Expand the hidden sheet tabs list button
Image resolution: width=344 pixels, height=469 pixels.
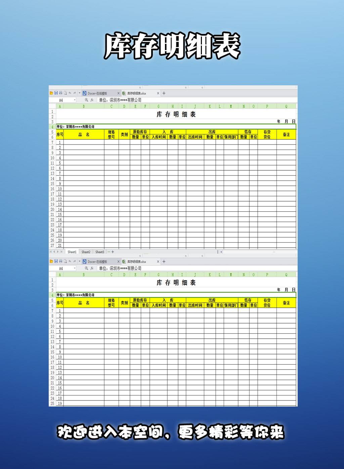108,252
